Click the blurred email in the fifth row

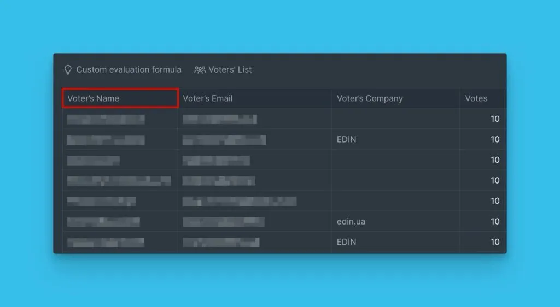240,201
